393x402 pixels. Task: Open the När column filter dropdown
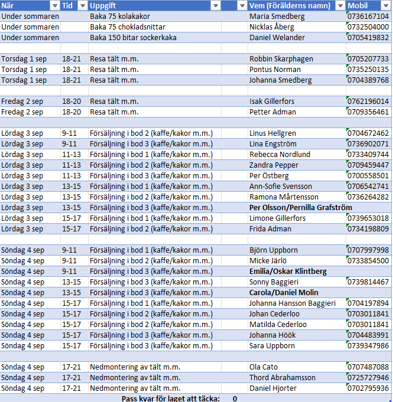click(54, 6)
